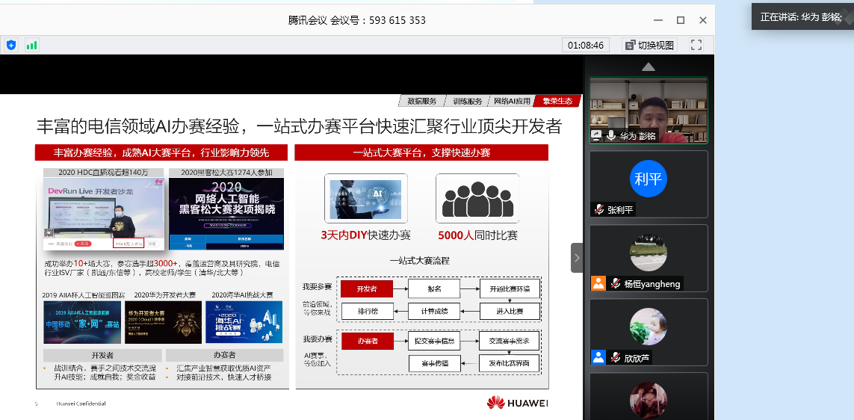Maximize the Tencent Meeting window

[680, 20]
